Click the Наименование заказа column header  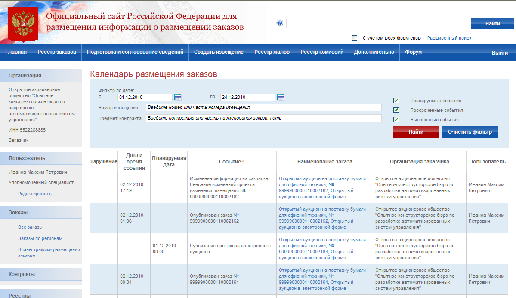(324, 162)
